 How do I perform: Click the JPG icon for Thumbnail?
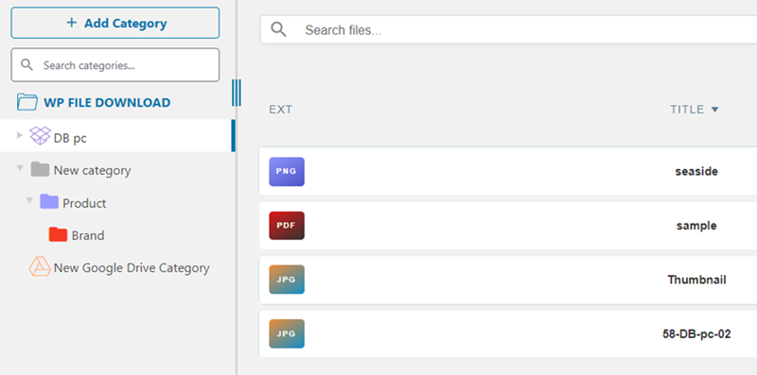(287, 280)
